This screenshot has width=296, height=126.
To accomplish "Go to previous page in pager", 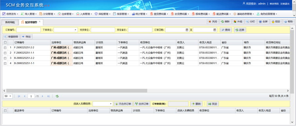I will tap(24, 96).
